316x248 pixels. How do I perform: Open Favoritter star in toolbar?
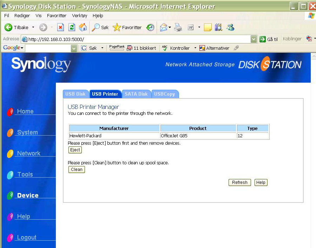coord(127,27)
